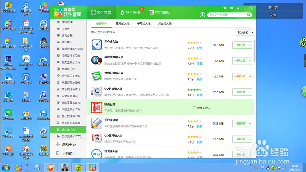The width and height of the screenshot is (306, 172).
Task: Click the 极点五笔 app icon
Action: 97,107
